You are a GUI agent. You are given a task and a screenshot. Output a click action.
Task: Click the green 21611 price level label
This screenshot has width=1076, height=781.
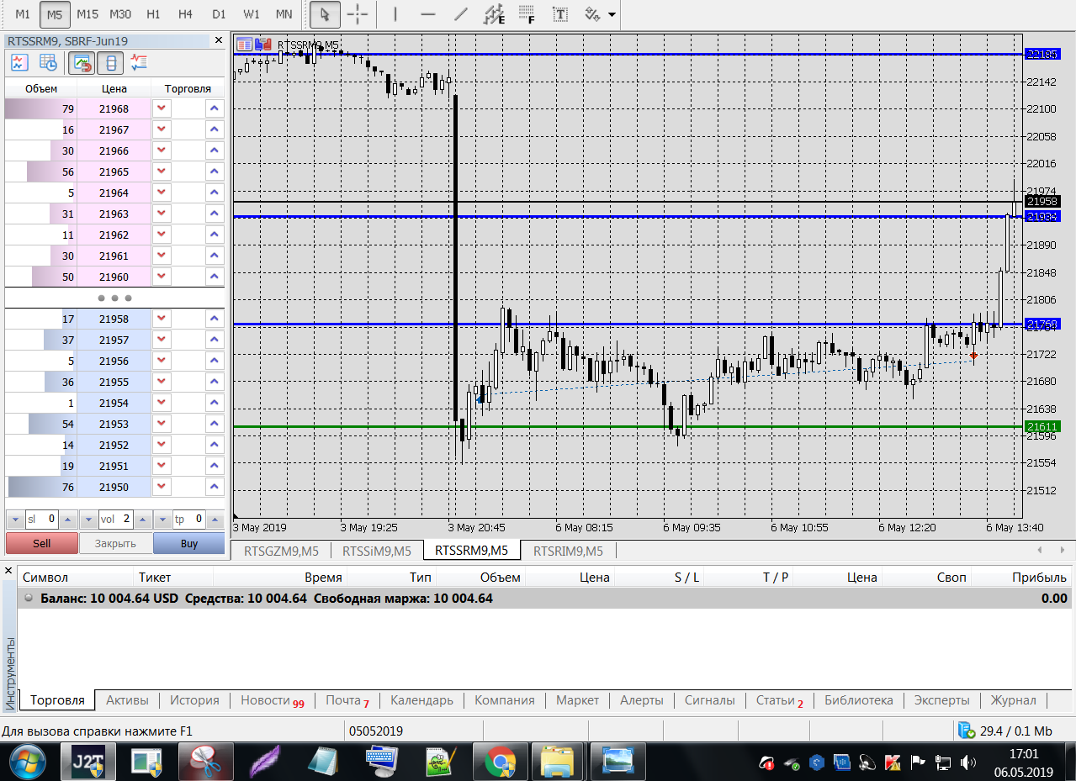(x=1042, y=427)
